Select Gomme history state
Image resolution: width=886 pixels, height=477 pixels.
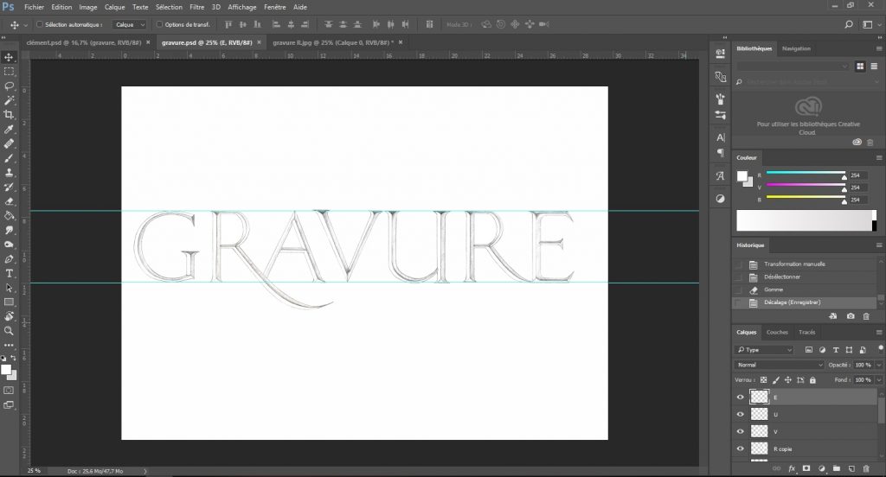805,289
